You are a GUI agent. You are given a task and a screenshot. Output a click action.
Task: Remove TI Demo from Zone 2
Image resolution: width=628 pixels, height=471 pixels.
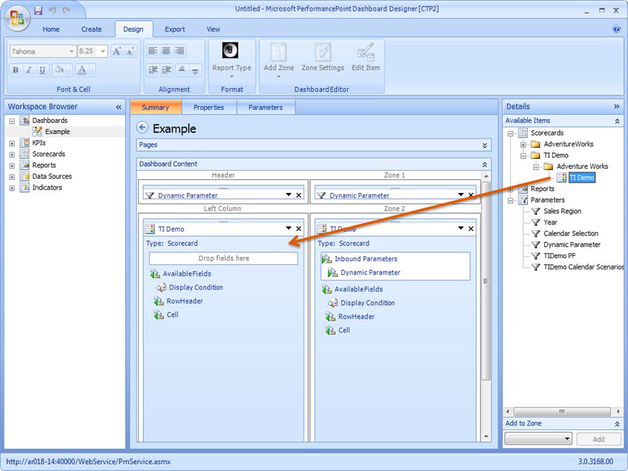tap(471, 229)
